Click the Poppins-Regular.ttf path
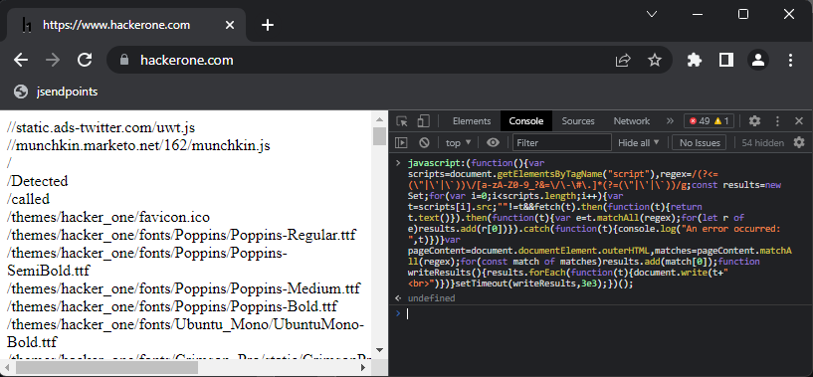The width and height of the screenshot is (813, 377). [x=181, y=235]
